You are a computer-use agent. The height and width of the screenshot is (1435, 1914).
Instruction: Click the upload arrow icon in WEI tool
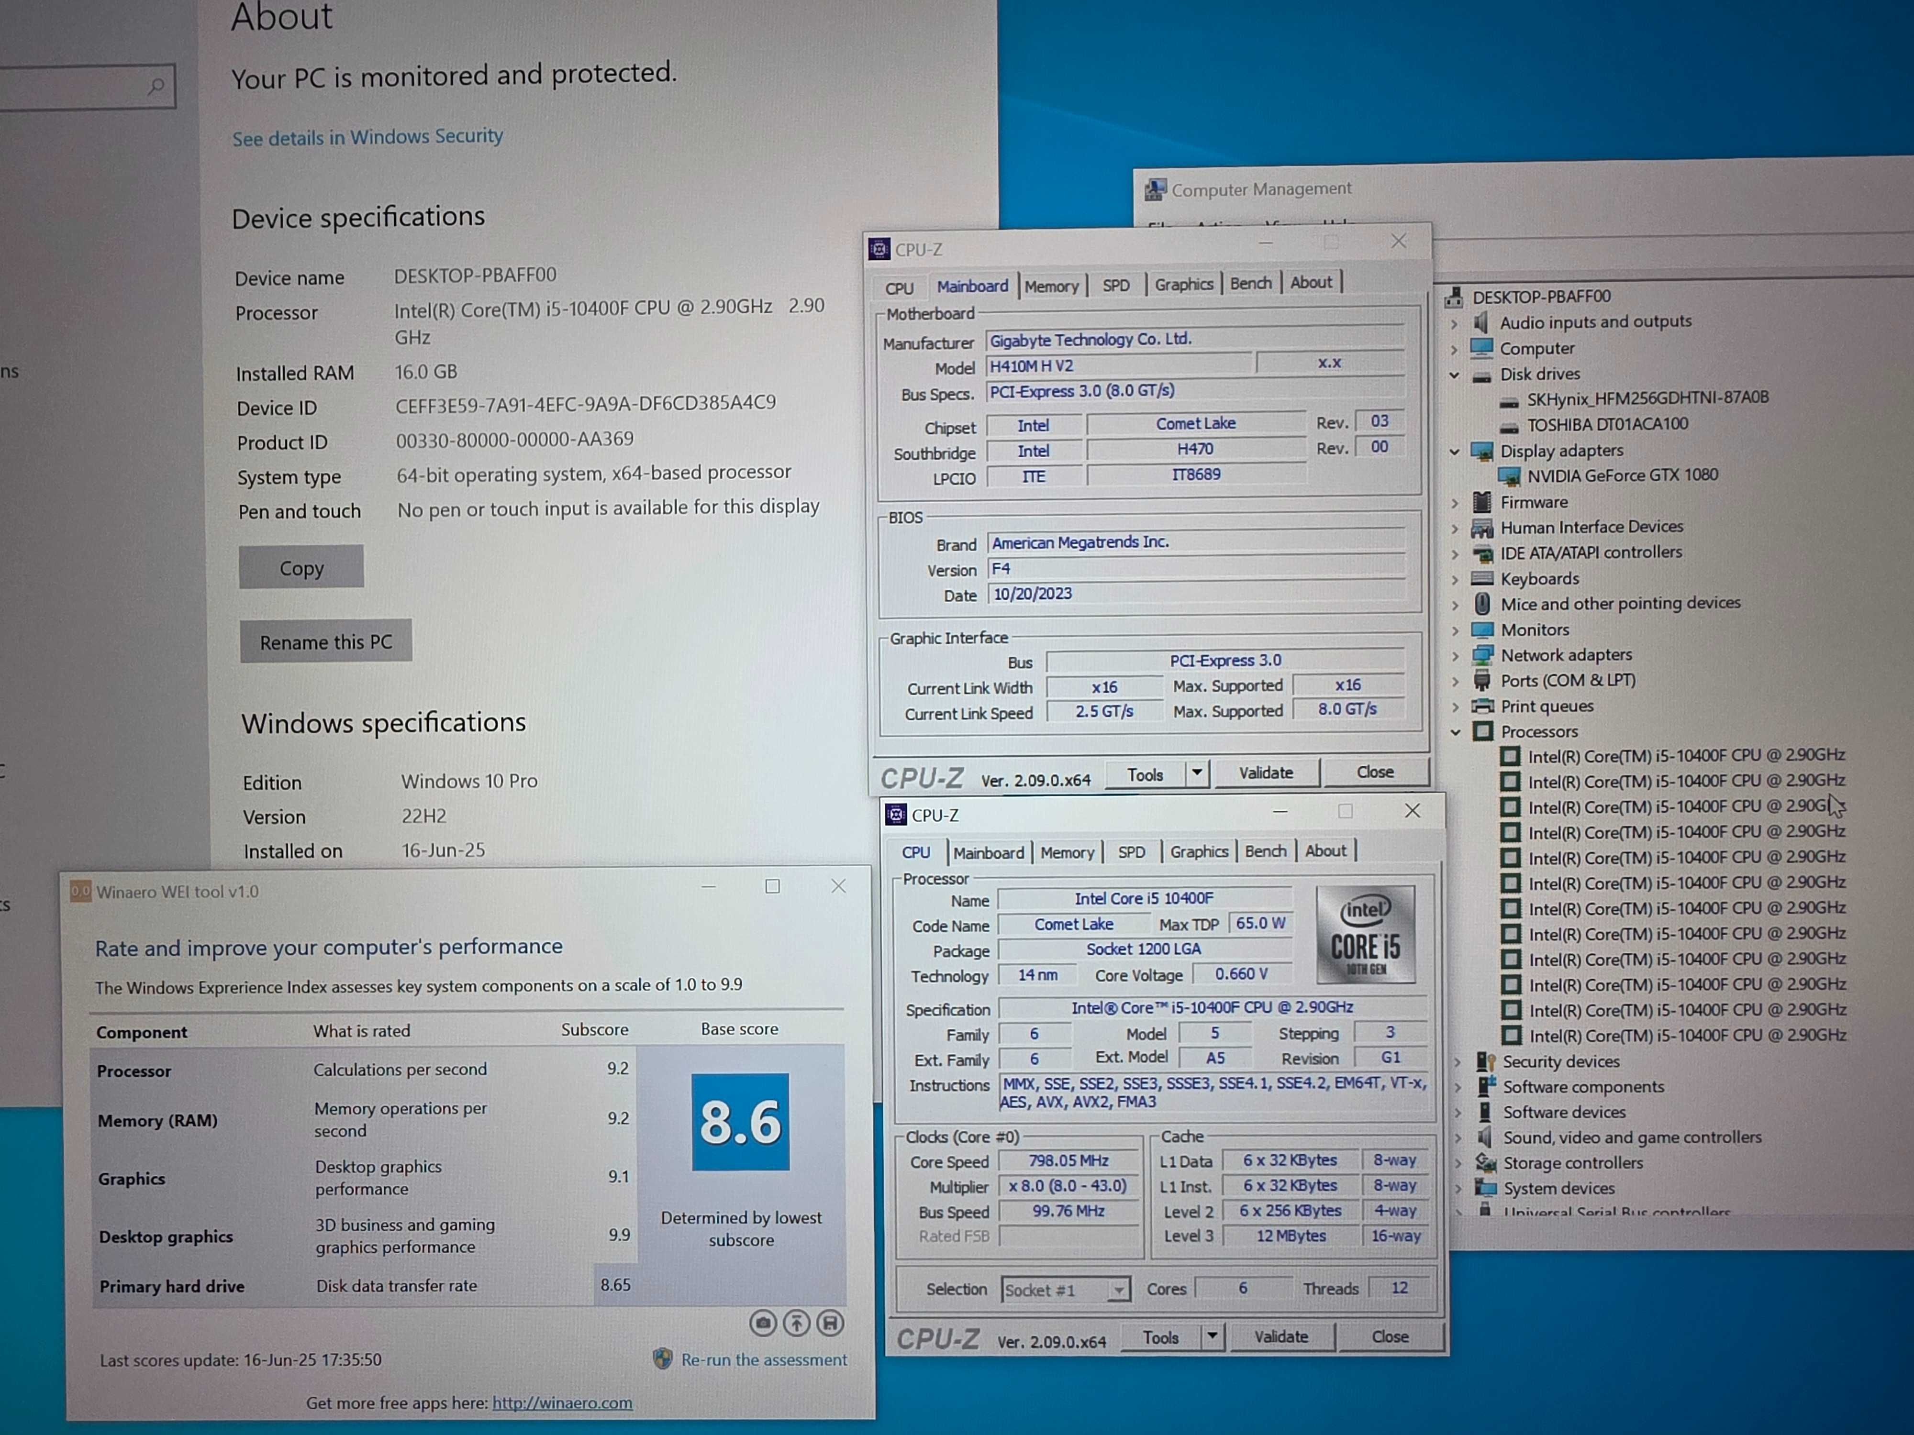click(x=796, y=1323)
